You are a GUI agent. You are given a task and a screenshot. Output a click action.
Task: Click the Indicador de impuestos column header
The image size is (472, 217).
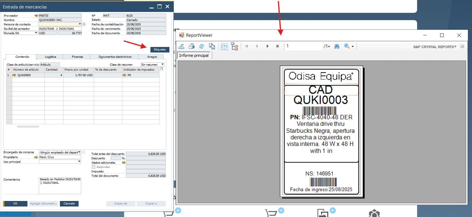tap(141, 70)
